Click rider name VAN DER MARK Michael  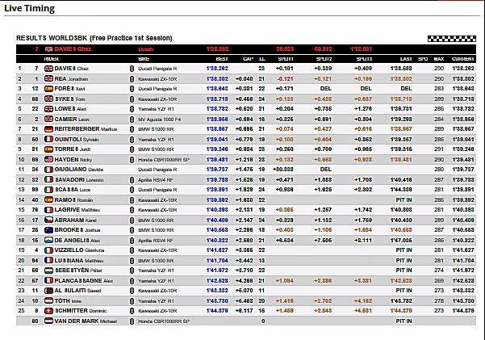(86, 321)
